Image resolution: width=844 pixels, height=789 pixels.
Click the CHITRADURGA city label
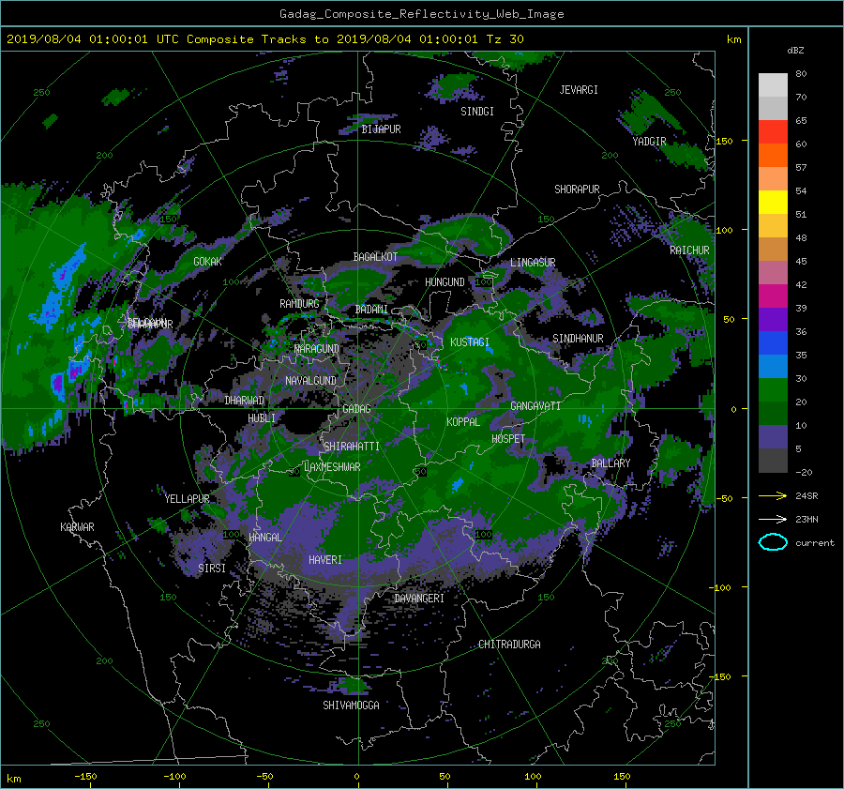pos(510,645)
